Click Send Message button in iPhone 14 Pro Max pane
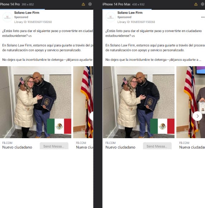Screen dimensions: 205x208 (x=157, y=146)
